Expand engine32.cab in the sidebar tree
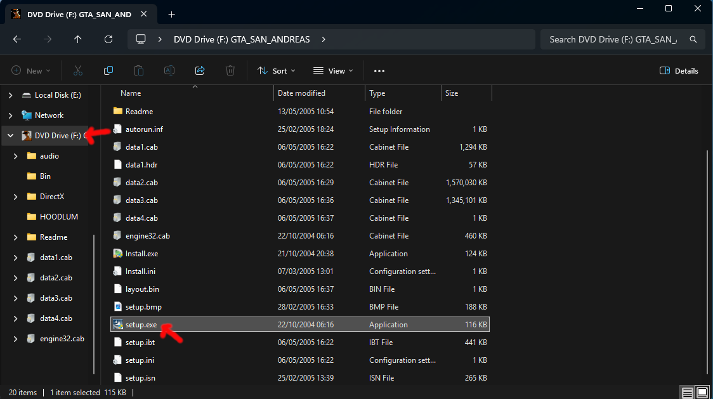Image resolution: width=713 pixels, height=399 pixels. point(15,339)
